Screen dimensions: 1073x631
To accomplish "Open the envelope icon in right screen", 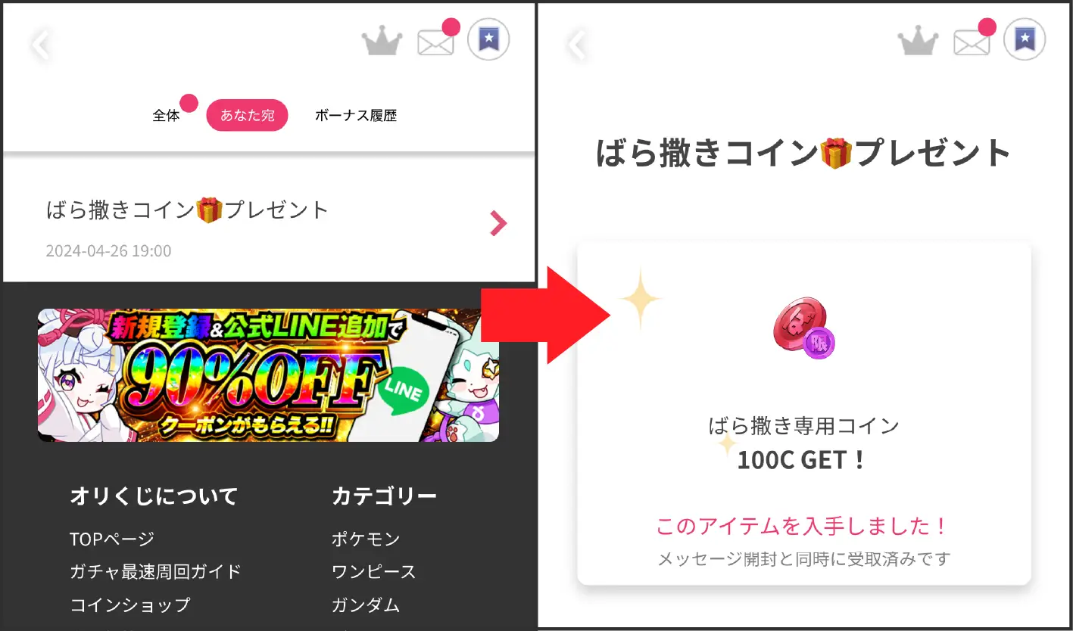I will pos(972,42).
